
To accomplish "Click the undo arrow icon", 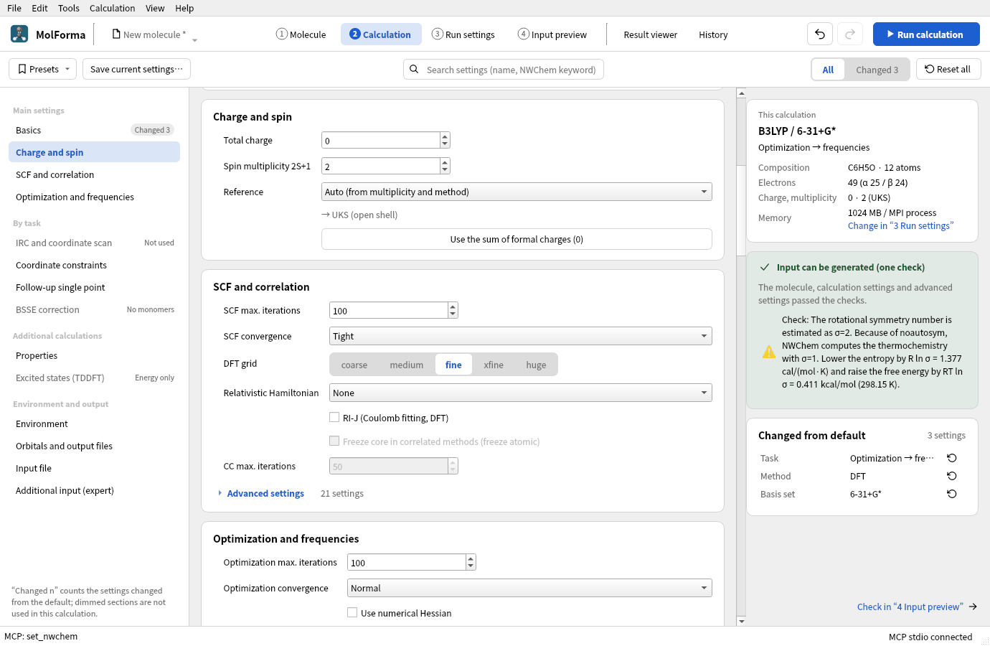I will click(820, 34).
